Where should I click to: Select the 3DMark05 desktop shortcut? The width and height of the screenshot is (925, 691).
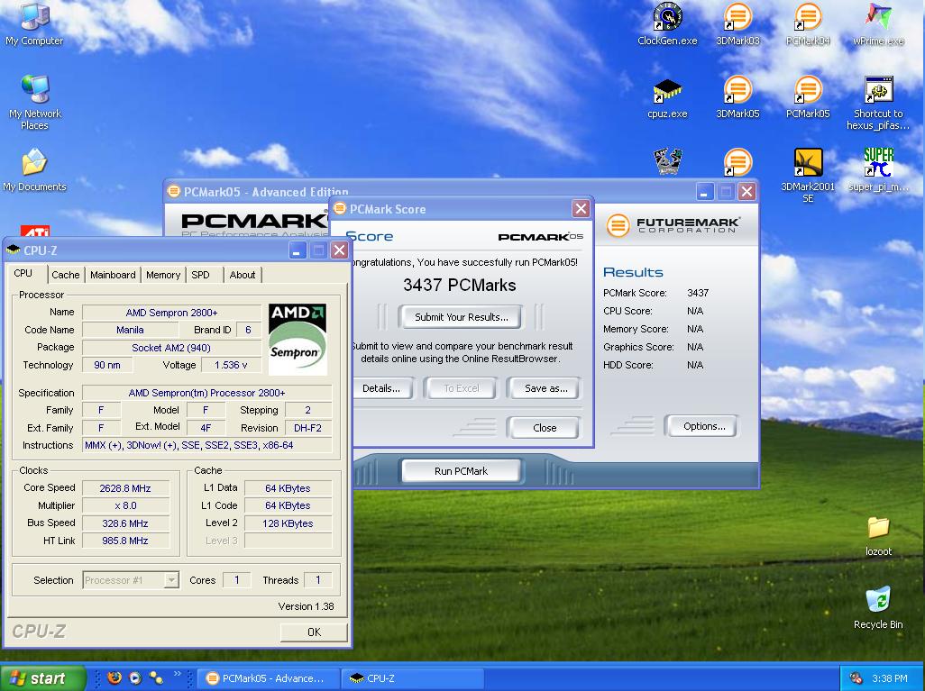[737, 97]
